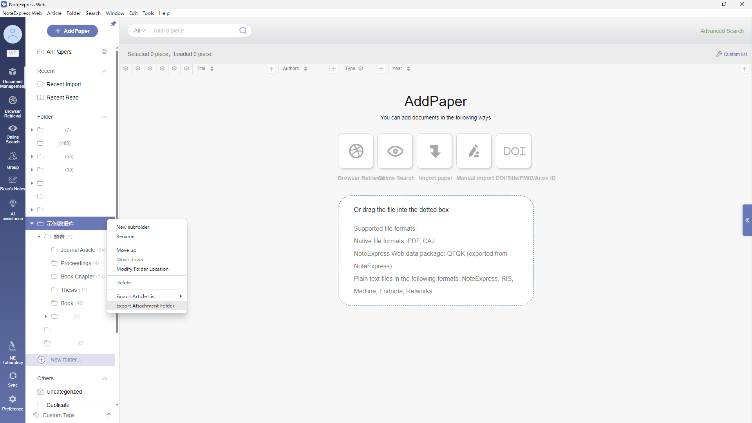The width and height of the screenshot is (752, 423).
Task: Click the Manual import pencil tile
Action: pos(474,151)
